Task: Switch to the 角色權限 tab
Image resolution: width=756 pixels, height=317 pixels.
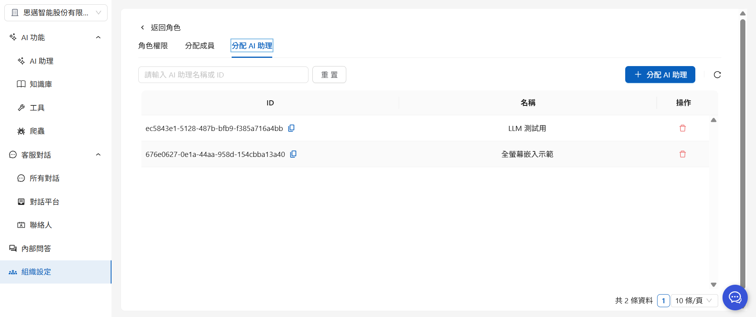Action: tap(153, 46)
